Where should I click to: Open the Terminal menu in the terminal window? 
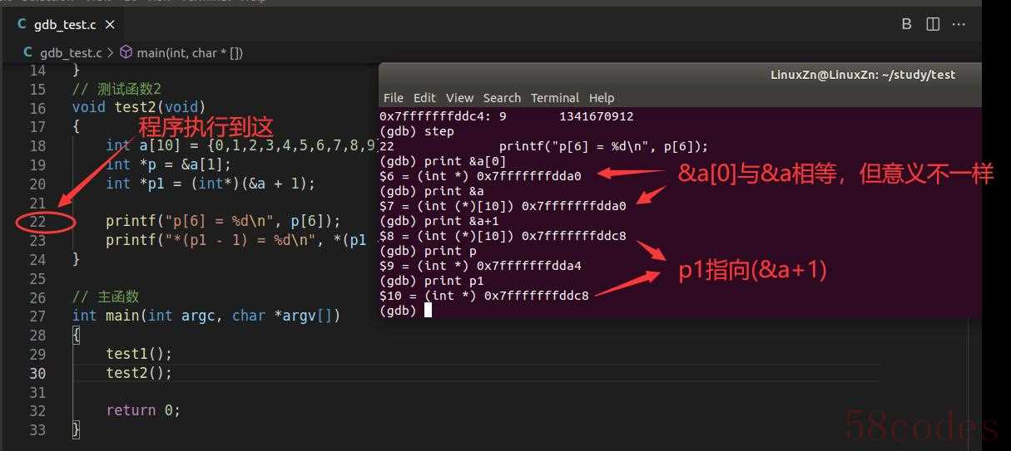tap(555, 97)
